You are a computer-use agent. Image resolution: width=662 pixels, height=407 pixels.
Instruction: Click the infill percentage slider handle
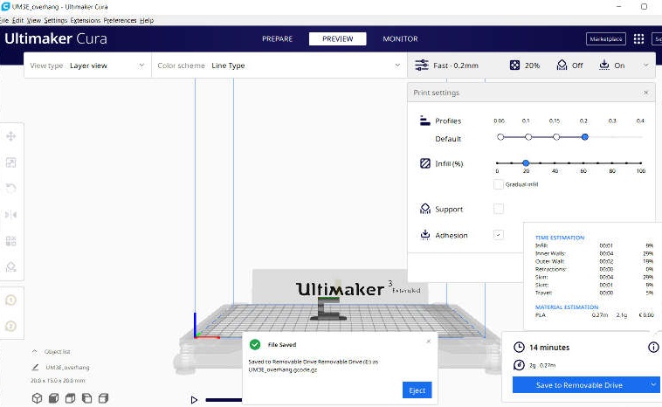tap(526, 163)
